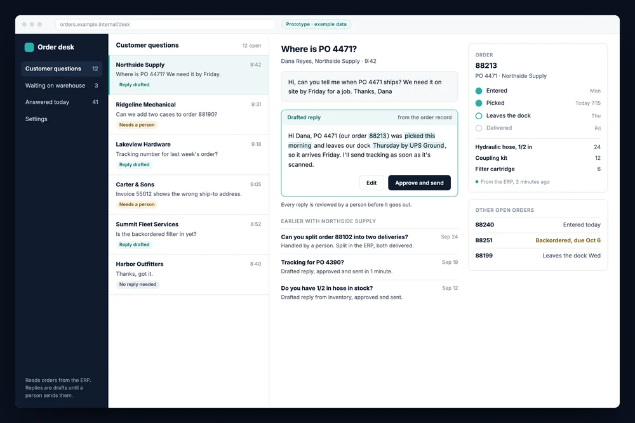Viewport: 635px width, 423px height.
Task: Click the 12 open count label
Action: (x=251, y=46)
